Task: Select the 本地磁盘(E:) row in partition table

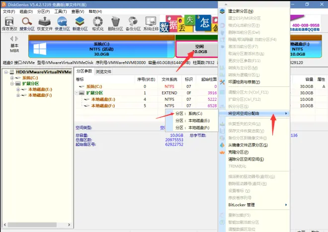Action: [147, 99]
